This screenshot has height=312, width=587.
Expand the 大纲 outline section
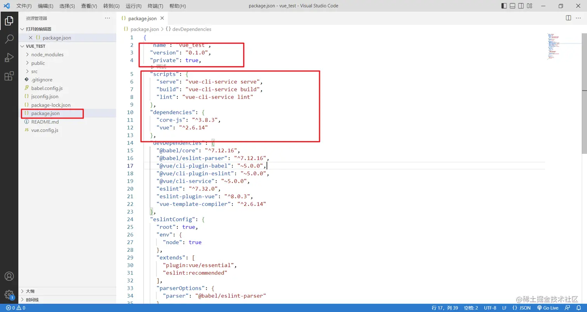point(67,291)
